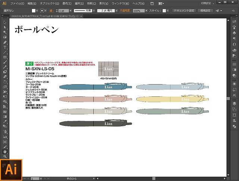
Task: Select the Type tool
Action: (5, 47)
